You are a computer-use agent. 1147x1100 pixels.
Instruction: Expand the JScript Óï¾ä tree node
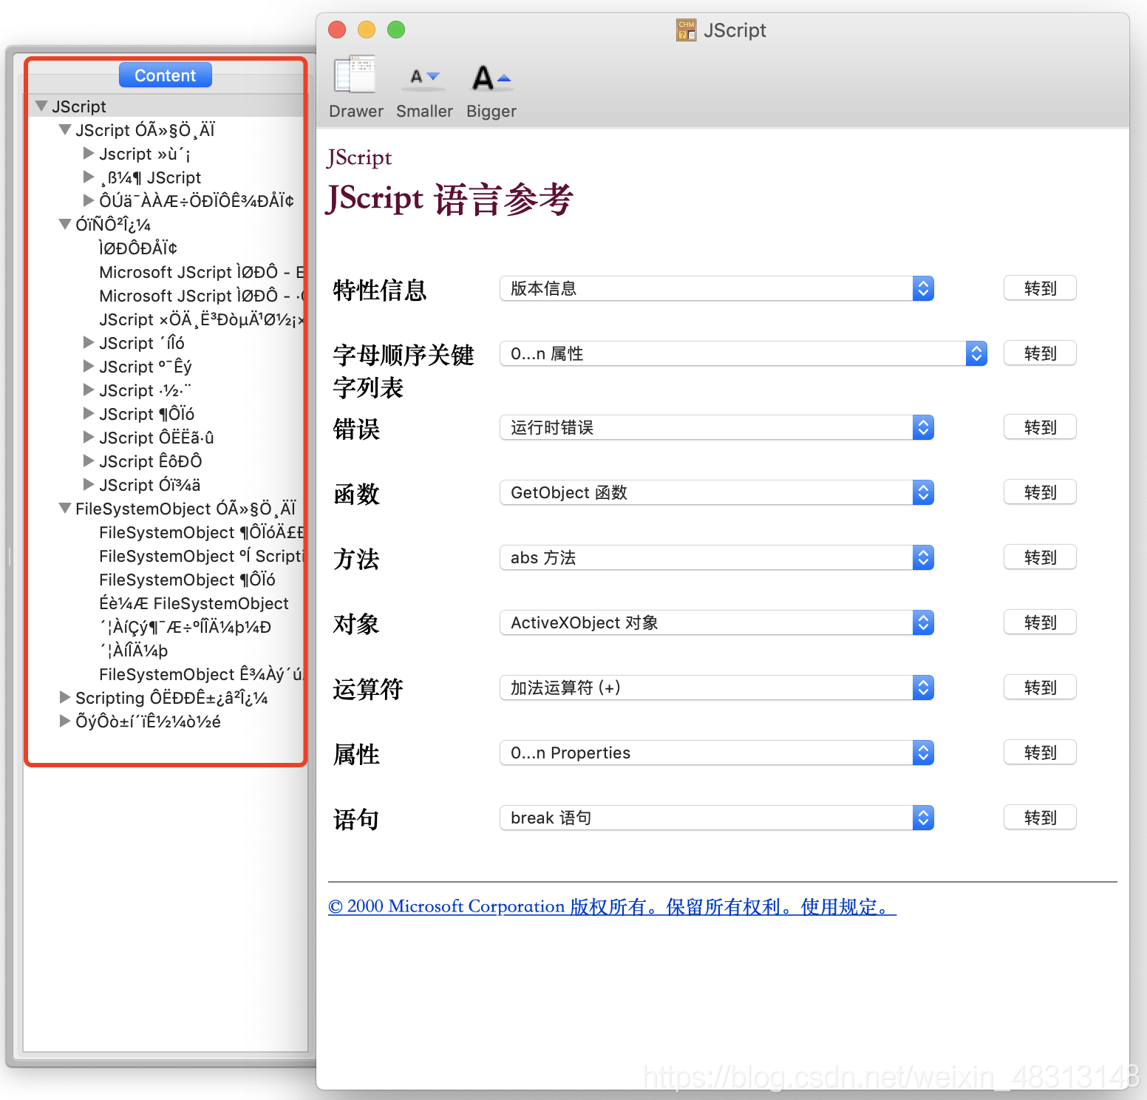89,484
